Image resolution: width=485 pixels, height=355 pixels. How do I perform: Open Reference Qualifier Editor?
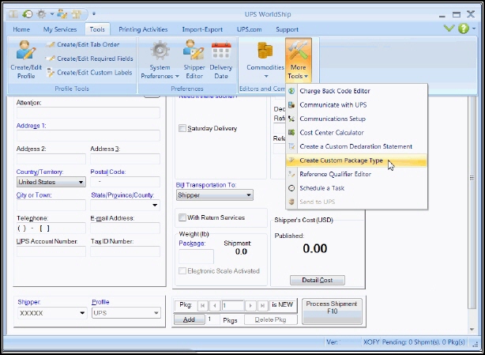356,174
